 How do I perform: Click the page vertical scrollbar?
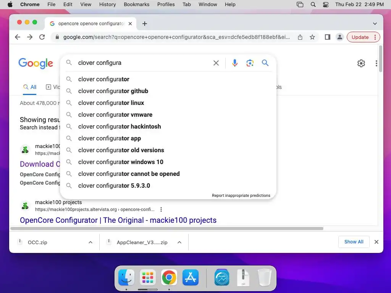[x=381, y=59]
